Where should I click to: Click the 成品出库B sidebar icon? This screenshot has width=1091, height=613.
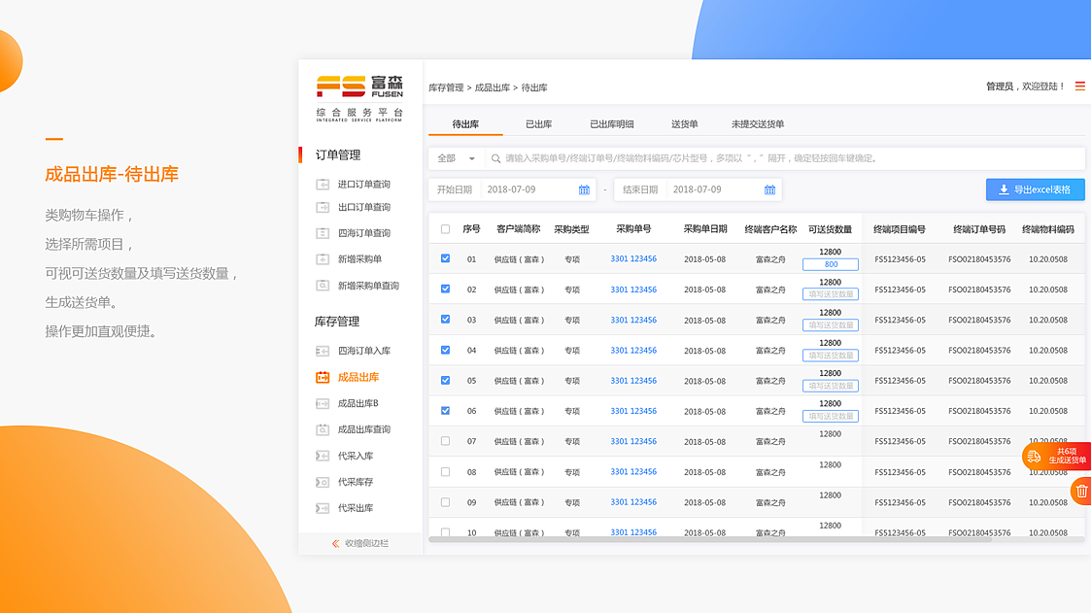[x=323, y=403]
